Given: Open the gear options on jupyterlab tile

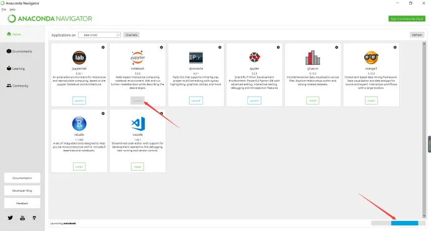Looking at the screenshot, I should [103, 47].
